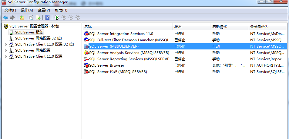
Task: Click 已停止 status of Integration Services
Action: (x=180, y=34)
